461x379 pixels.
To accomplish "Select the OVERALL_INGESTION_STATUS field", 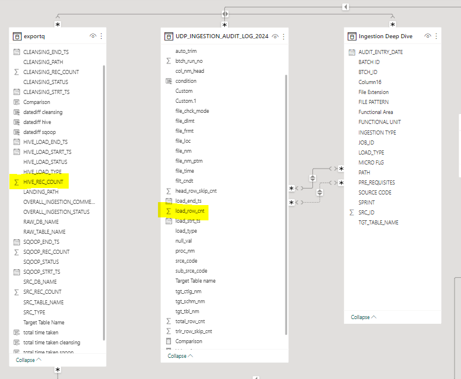I will 58,212.
